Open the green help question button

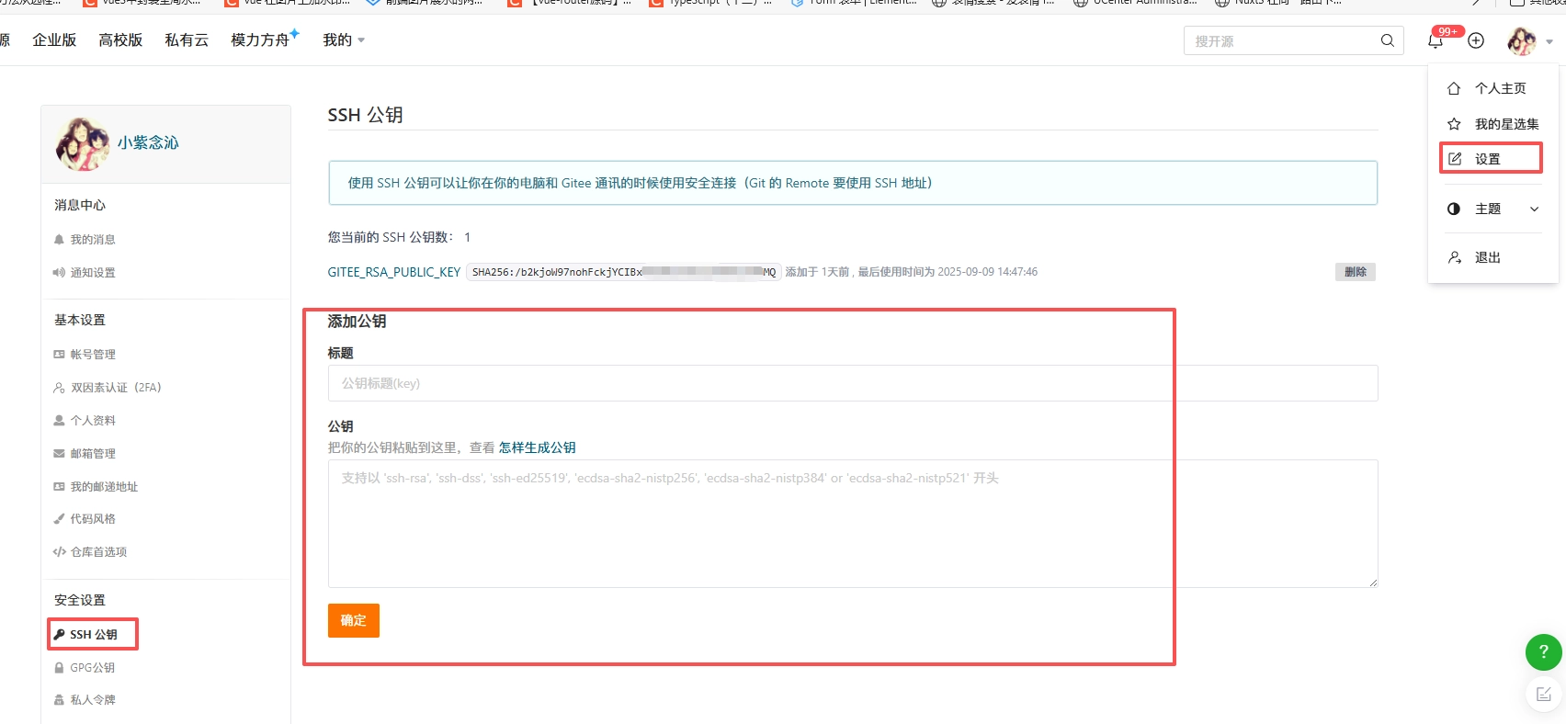click(x=1544, y=652)
